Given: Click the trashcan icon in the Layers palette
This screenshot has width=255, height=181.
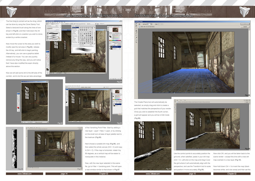Looking at the screenshot, I should click(120, 79).
